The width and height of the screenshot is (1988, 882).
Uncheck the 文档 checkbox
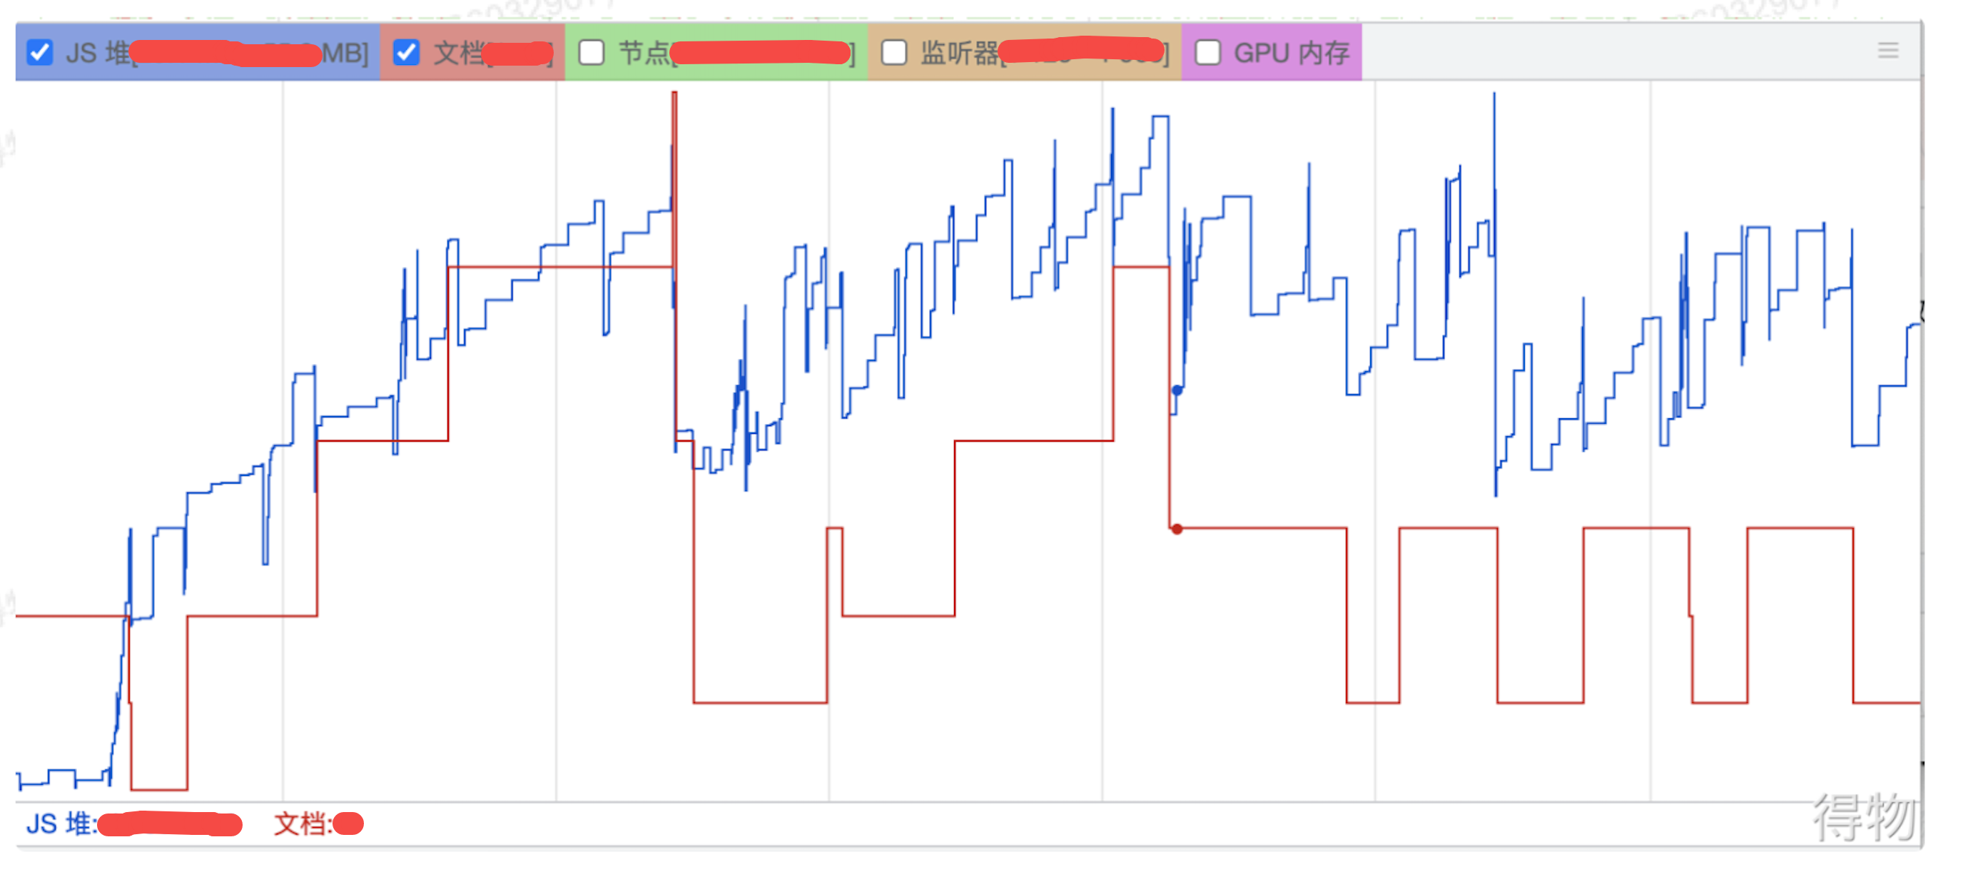406,53
